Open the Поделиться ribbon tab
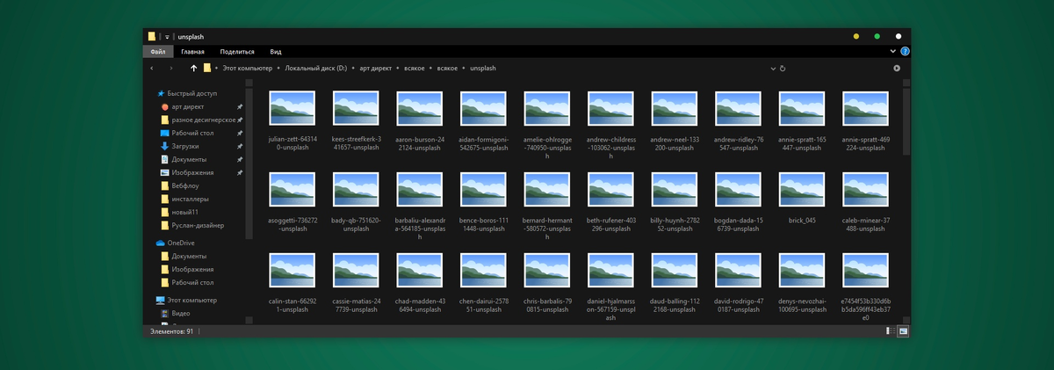1054x370 pixels. pos(237,52)
